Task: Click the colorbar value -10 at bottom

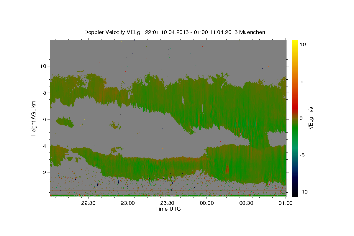Action: click(303, 192)
